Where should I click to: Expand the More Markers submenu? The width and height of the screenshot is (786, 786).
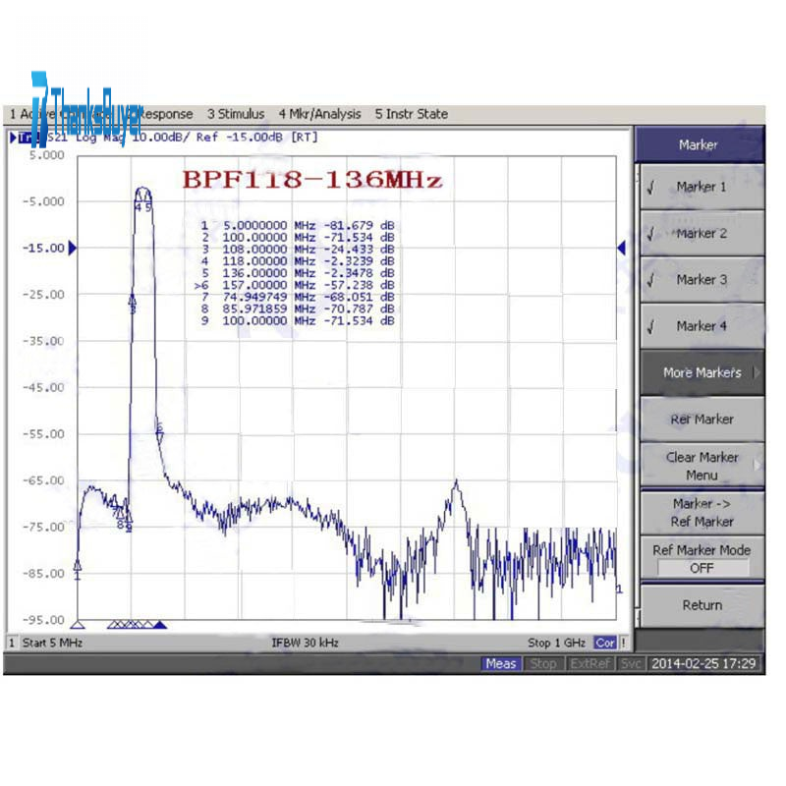coord(701,372)
